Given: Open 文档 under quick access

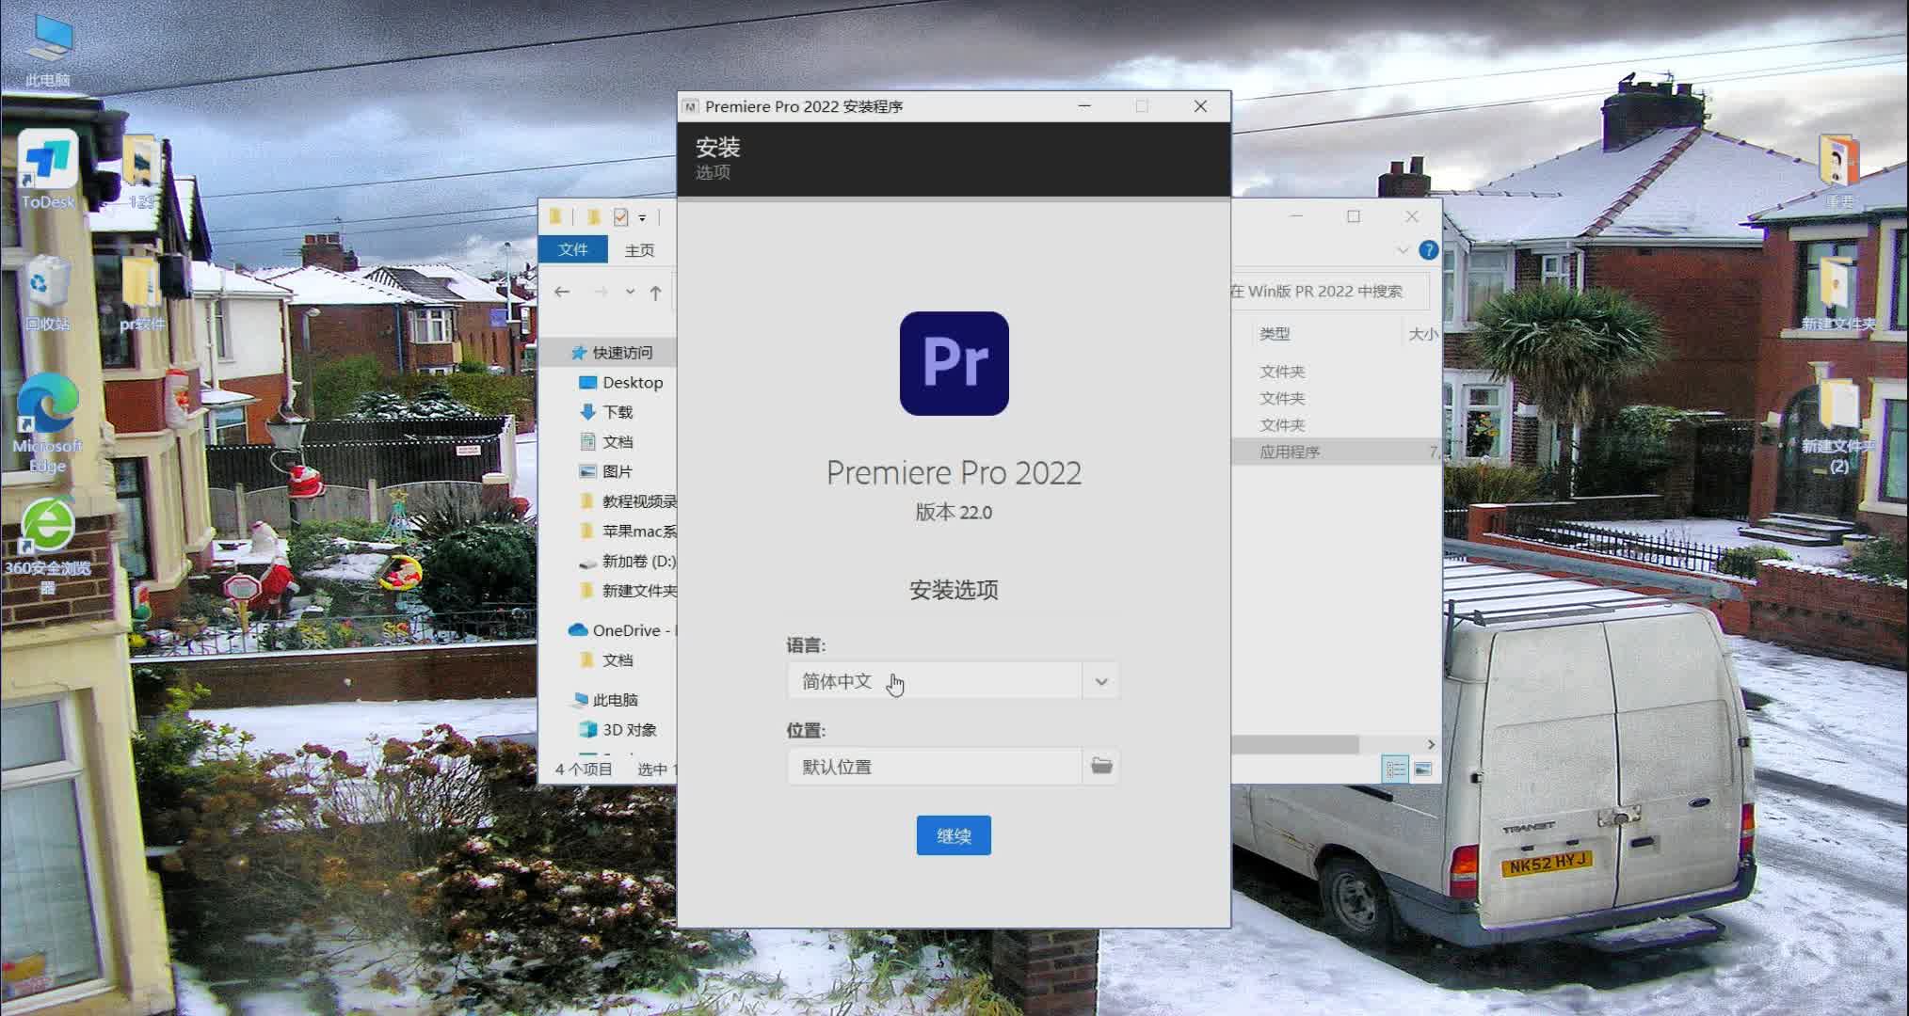Looking at the screenshot, I should point(606,441).
